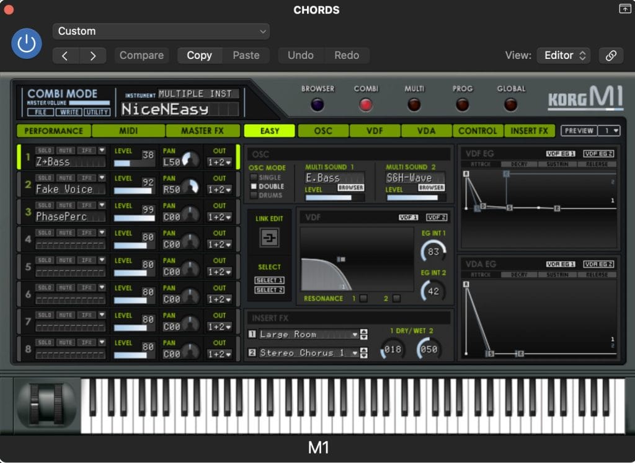Image resolution: width=635 pixels, height=463 pixels.
Task: Mute the Fake Voice timbre
Action: click(66, 178)
